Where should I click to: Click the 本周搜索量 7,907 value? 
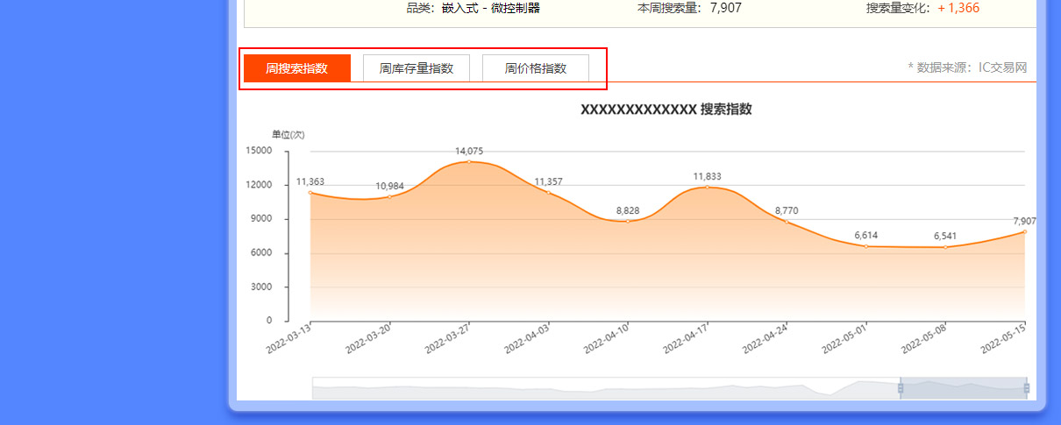(x=726, y=8)
